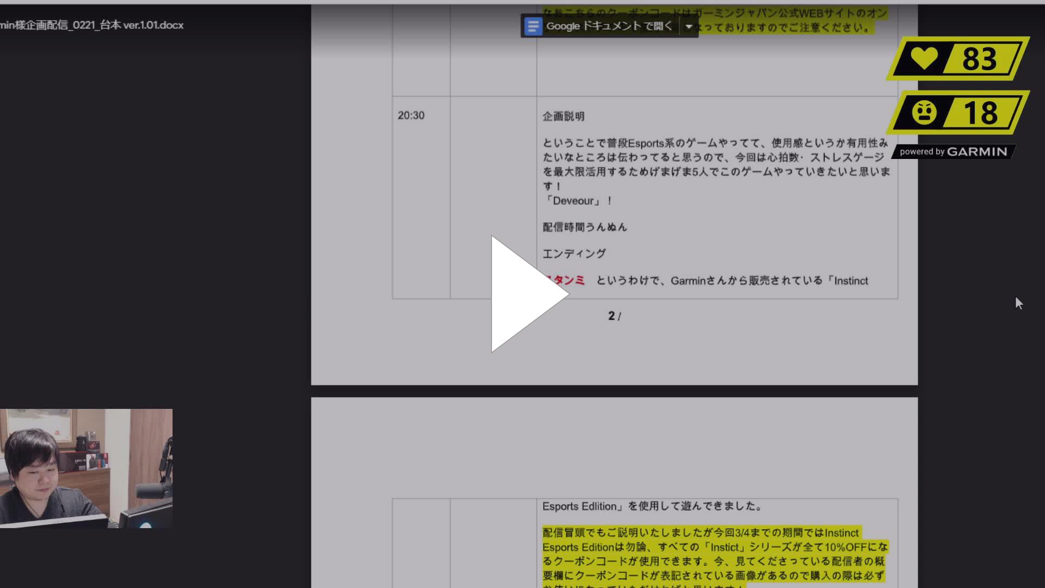Viewport: 1045px width, 588px height.
Task: Click the webcam thumbnail of the streamer
Action: point(87,467)
